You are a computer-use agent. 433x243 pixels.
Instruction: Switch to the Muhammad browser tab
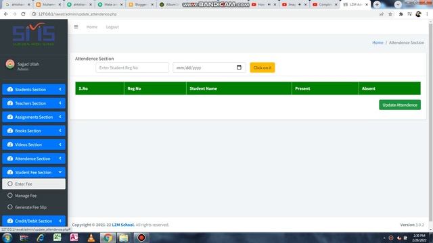click(x=49, y=5)
